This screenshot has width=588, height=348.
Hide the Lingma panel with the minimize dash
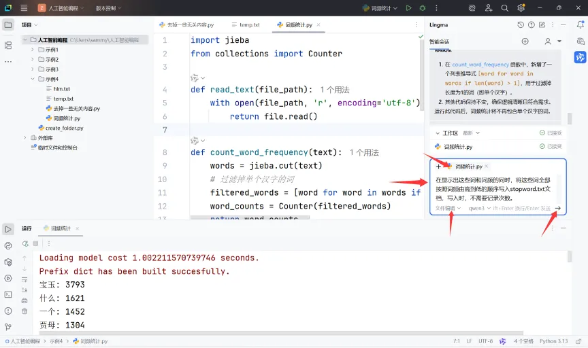tap(563, 24)
